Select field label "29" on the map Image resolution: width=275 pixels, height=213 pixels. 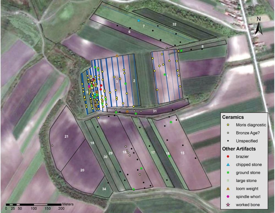click(110, 153)
